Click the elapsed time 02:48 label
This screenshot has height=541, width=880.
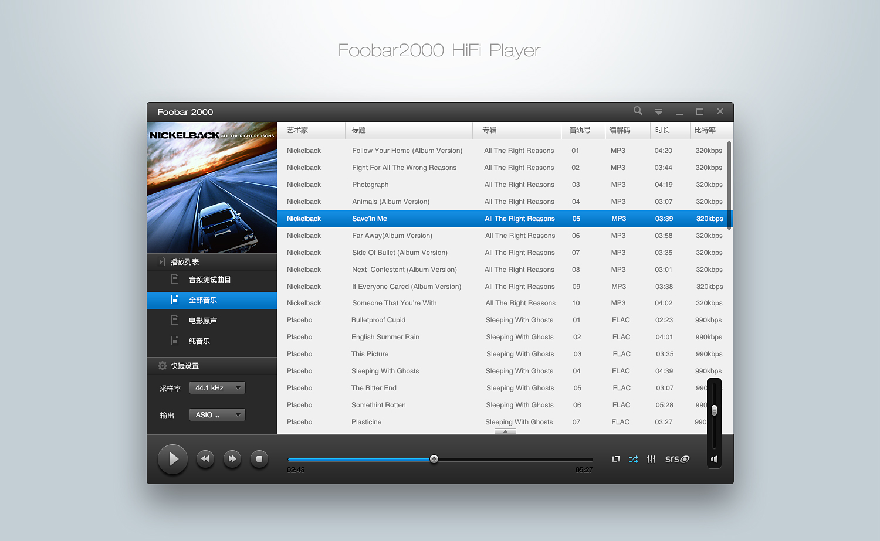[296, 470]
